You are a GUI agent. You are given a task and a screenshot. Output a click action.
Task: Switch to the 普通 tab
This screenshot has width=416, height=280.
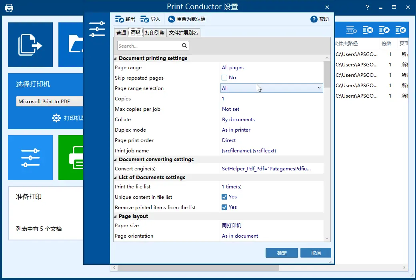(121, 32)
